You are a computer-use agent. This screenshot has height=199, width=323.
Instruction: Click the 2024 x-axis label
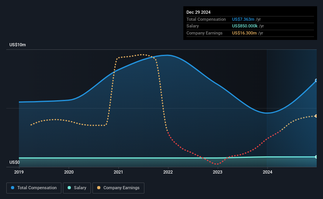(x=268, y=172)
